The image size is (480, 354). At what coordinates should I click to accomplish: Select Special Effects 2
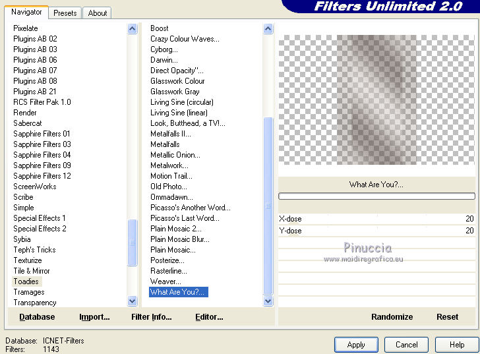[40, 229]
